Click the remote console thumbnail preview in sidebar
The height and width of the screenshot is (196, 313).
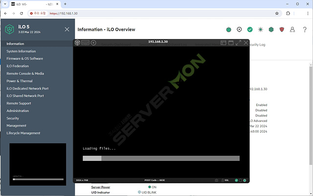click(x=38, y=164)
